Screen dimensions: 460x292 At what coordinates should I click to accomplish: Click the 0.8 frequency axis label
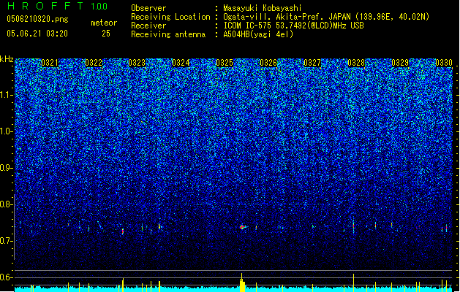pos(7,204)
